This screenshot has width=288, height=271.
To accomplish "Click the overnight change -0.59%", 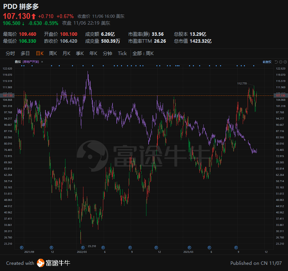I will [x=51, y=23].
